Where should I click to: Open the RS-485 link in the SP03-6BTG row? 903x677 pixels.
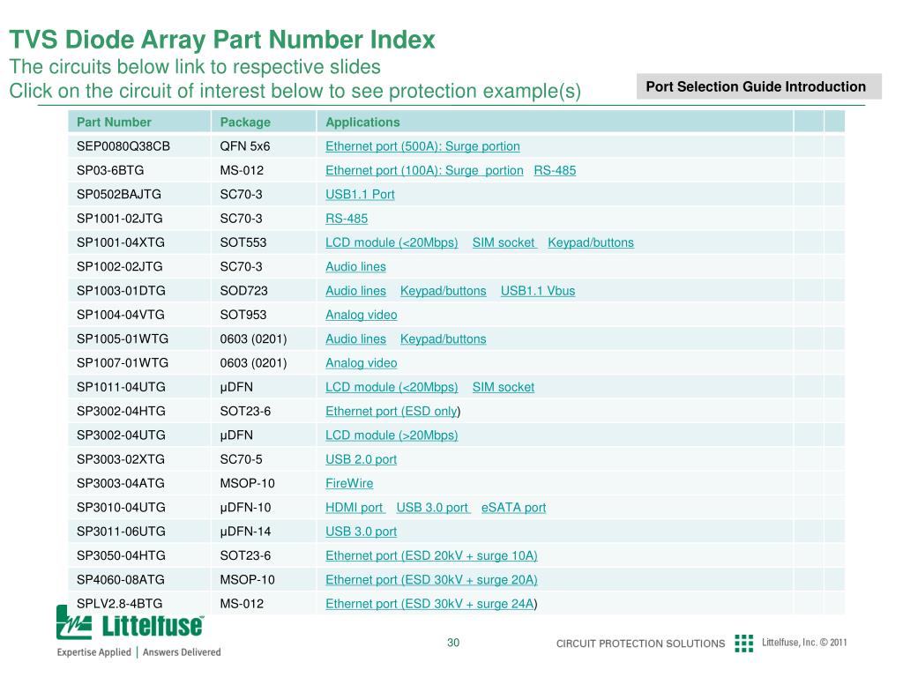(554, 170)
